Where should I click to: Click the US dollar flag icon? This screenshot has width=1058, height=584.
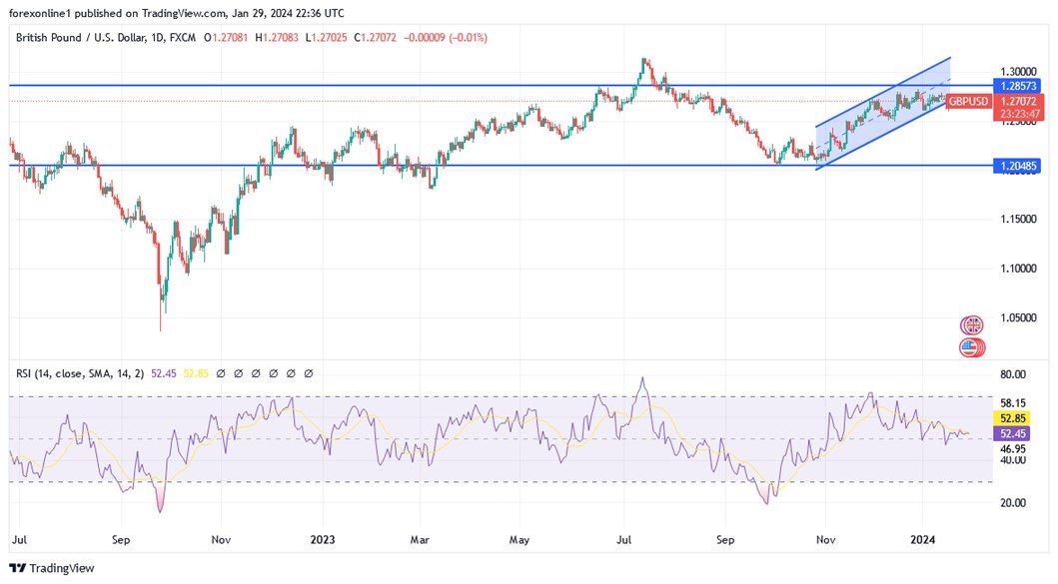coord(970,347)
